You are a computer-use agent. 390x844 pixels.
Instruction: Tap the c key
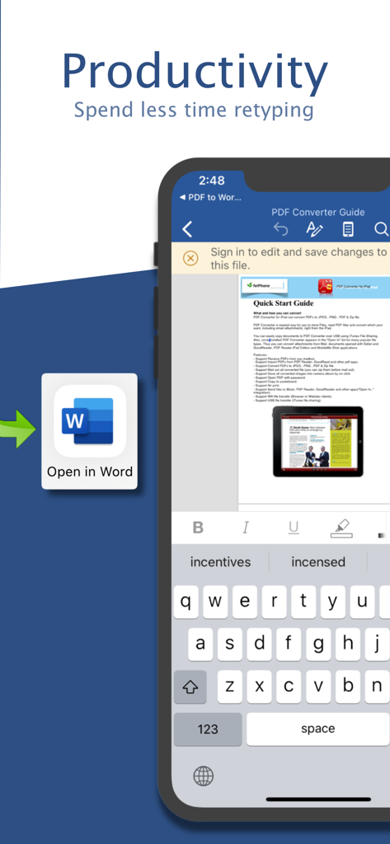pos(289,687)
